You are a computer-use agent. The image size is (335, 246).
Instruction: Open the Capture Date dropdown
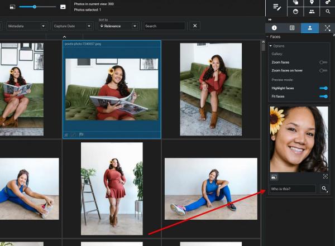tap(72, 26)
